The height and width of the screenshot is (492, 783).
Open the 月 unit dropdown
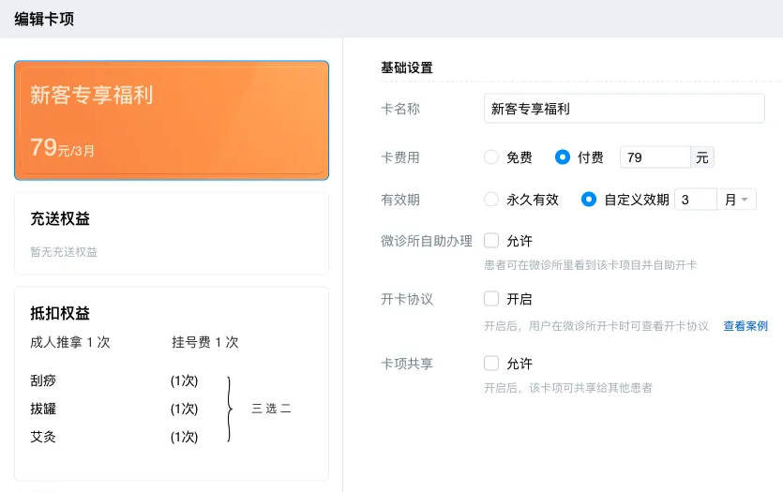coord(737,200)
